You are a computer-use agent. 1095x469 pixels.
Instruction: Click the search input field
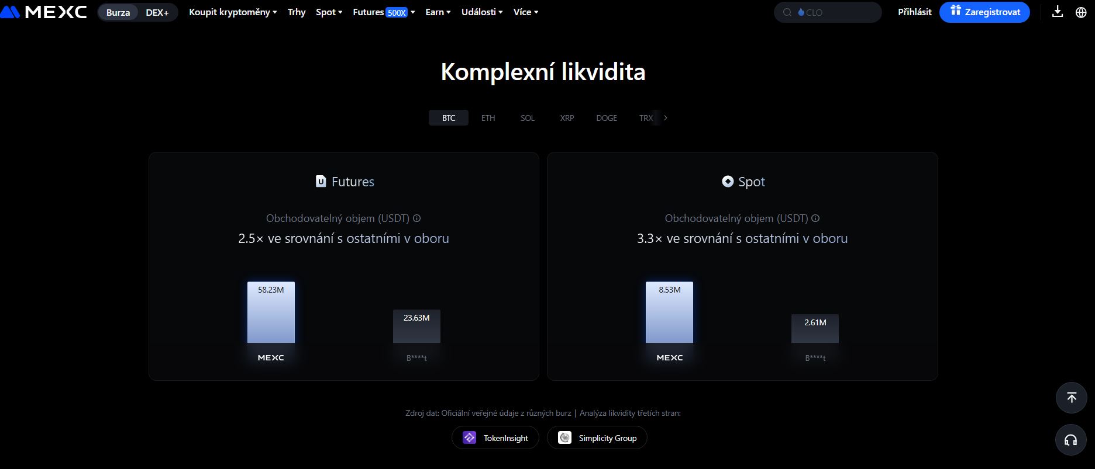click(x=828, y=12)
